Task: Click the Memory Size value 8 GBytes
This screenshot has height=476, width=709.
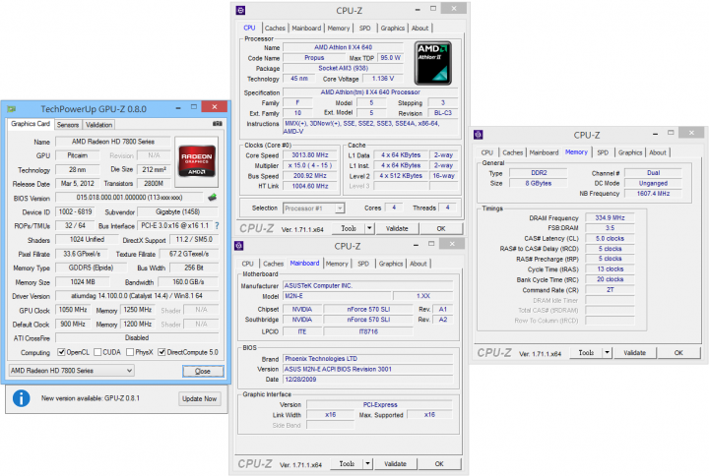Action: (538, 183)
